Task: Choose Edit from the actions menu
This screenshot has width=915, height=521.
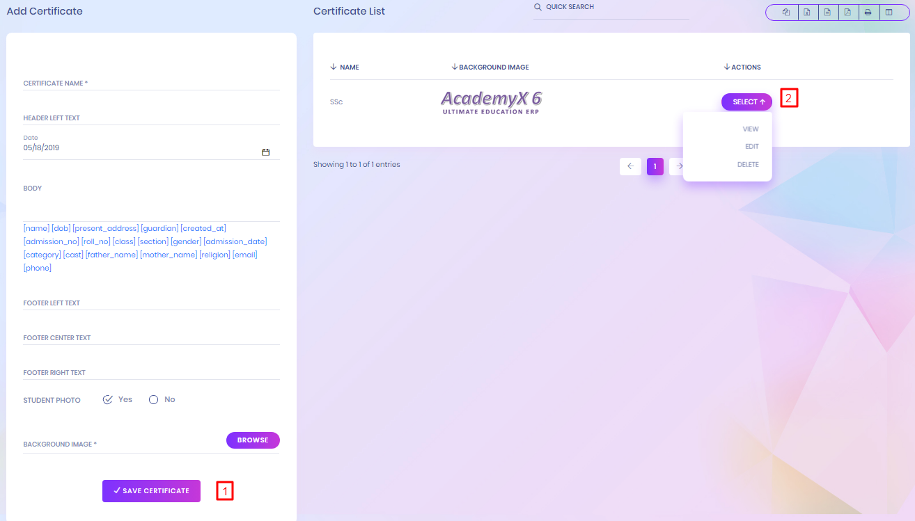Action: coord(752,147)
